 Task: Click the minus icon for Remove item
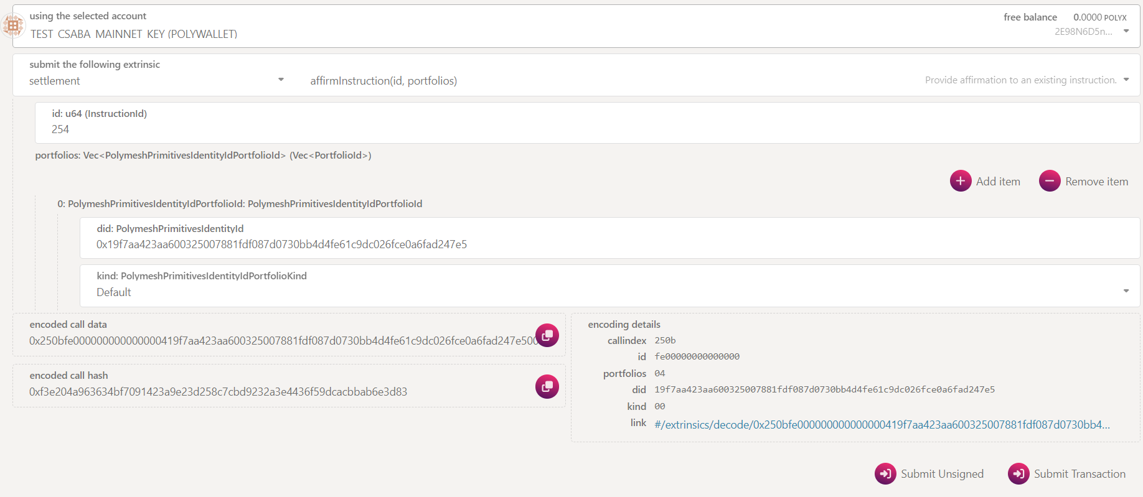pyautogui.click(x=1049, y=181)
